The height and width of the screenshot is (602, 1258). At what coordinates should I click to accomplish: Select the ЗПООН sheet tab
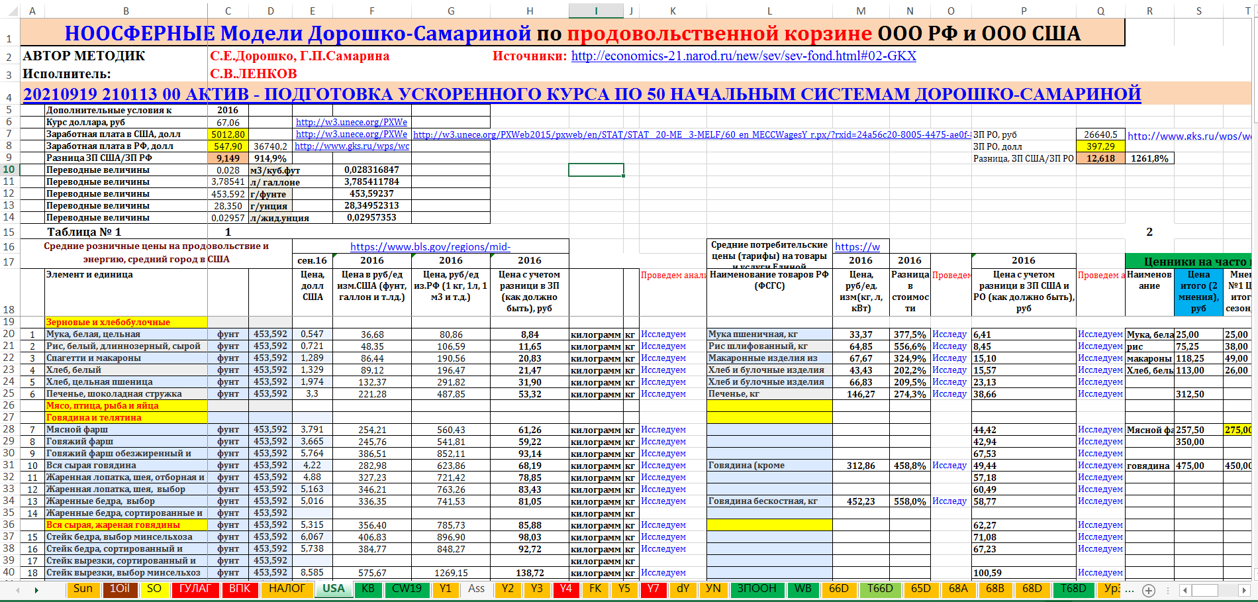tap(757, 589)
